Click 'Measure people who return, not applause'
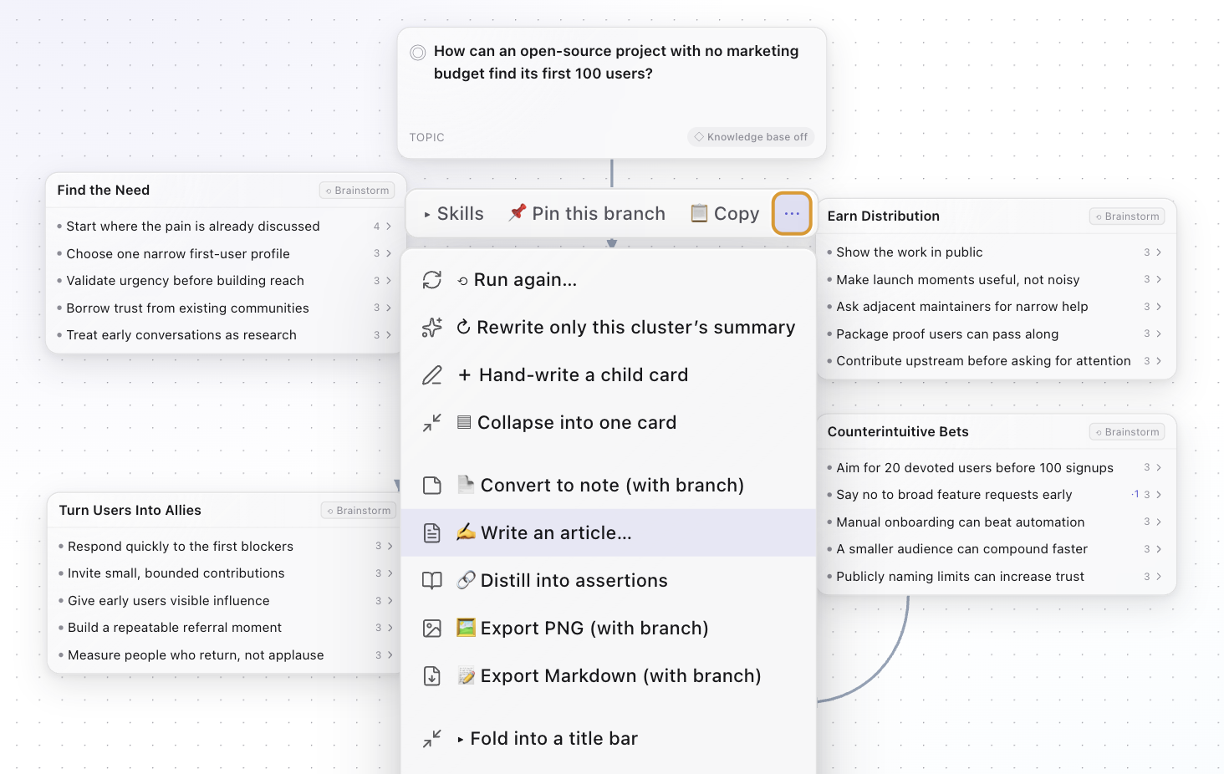The height and width of the screenshot is (774, 1224). [x=196, y=655]
